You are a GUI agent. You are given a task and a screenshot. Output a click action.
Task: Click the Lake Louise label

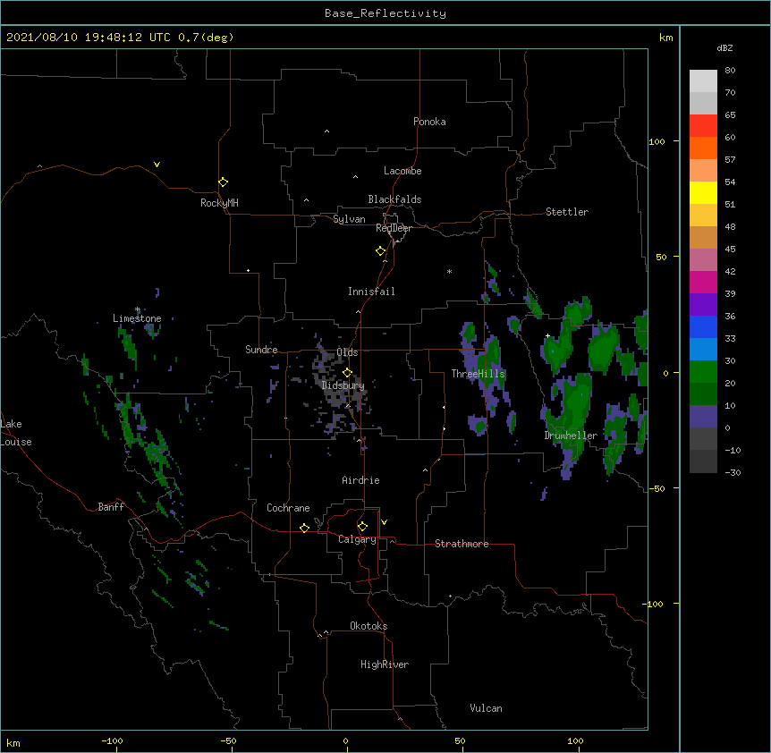pyautogui.click(x=16, y=433)
